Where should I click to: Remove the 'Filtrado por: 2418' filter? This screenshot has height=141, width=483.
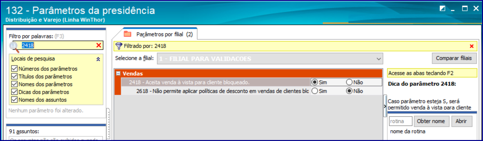point(472,46)
